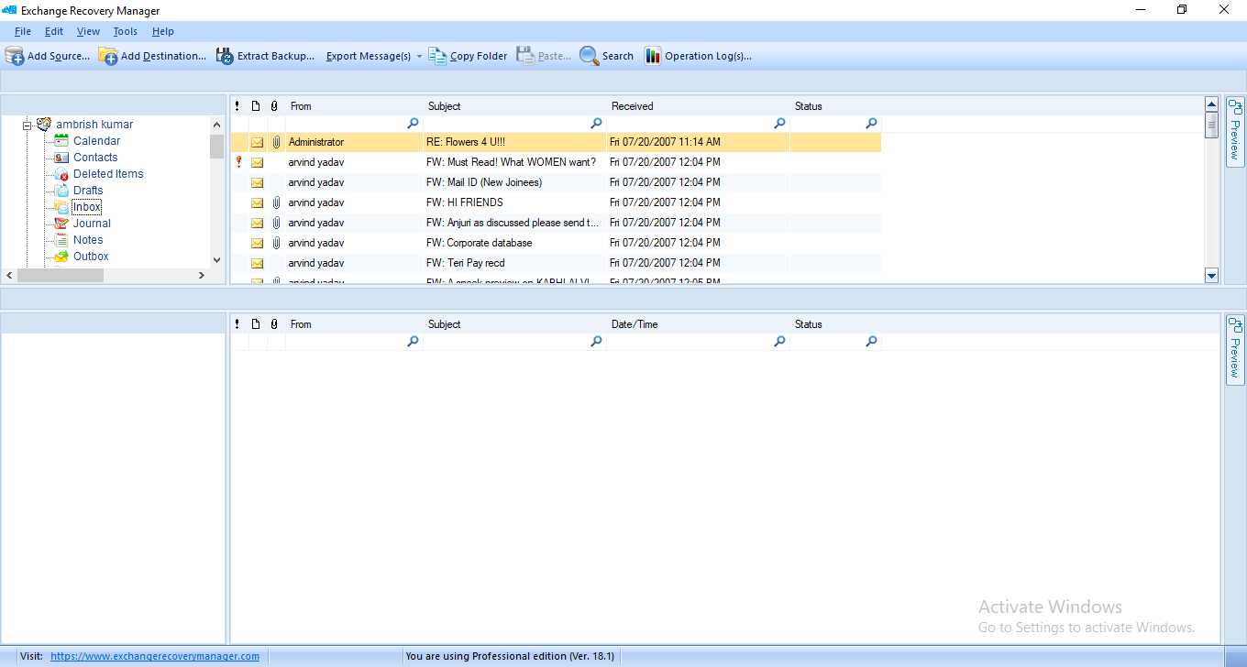Viewport: 1247px width, 667px height.
Task: Click down arrow of top message list scrollbar
Action: (x=1211, y=275)
